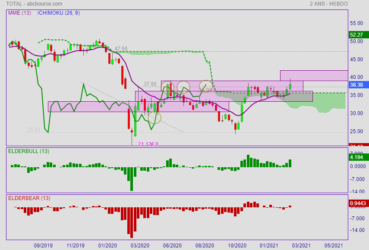Click the 37.65 level annotation

(150, 84)
